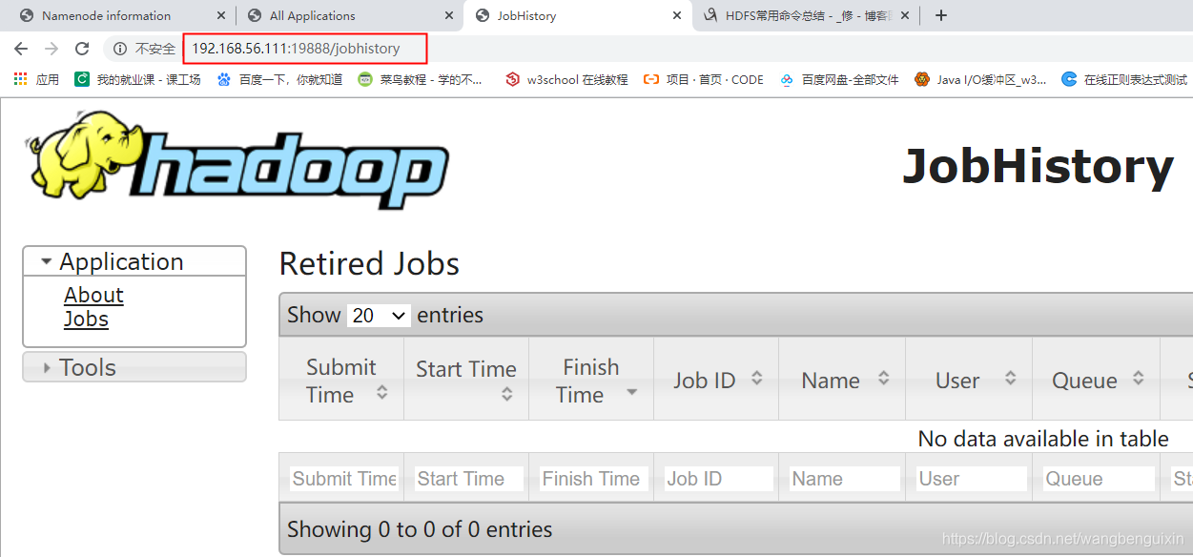Switch to the All Applications tab
Image resolution: width=1193 pixels, height=557 pixels.
(312, 15)
